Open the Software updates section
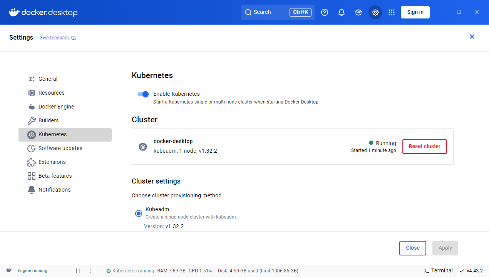This screenshot has width=489, height=277. [65, 148]
